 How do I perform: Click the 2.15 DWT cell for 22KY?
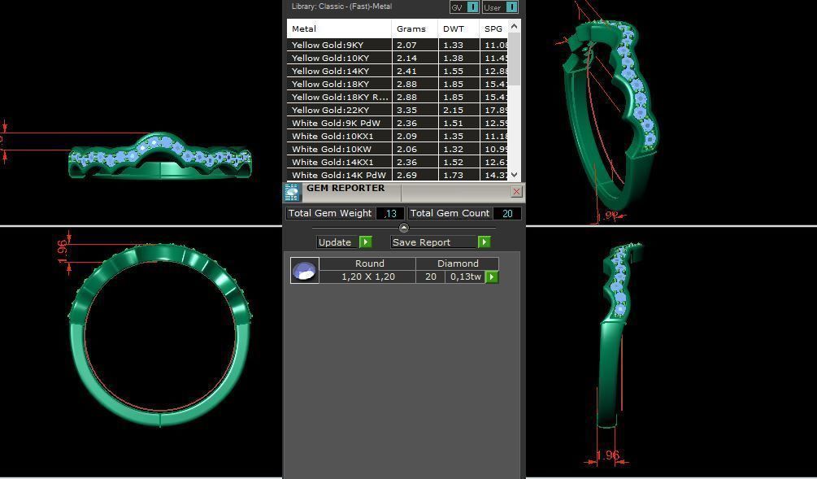pos(458,110)
